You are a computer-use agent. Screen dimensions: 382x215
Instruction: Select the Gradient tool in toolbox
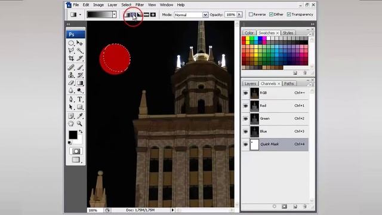tap(79, 83)
